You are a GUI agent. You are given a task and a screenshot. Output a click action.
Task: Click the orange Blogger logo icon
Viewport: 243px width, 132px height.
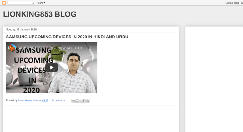click(x=4, y=3)
